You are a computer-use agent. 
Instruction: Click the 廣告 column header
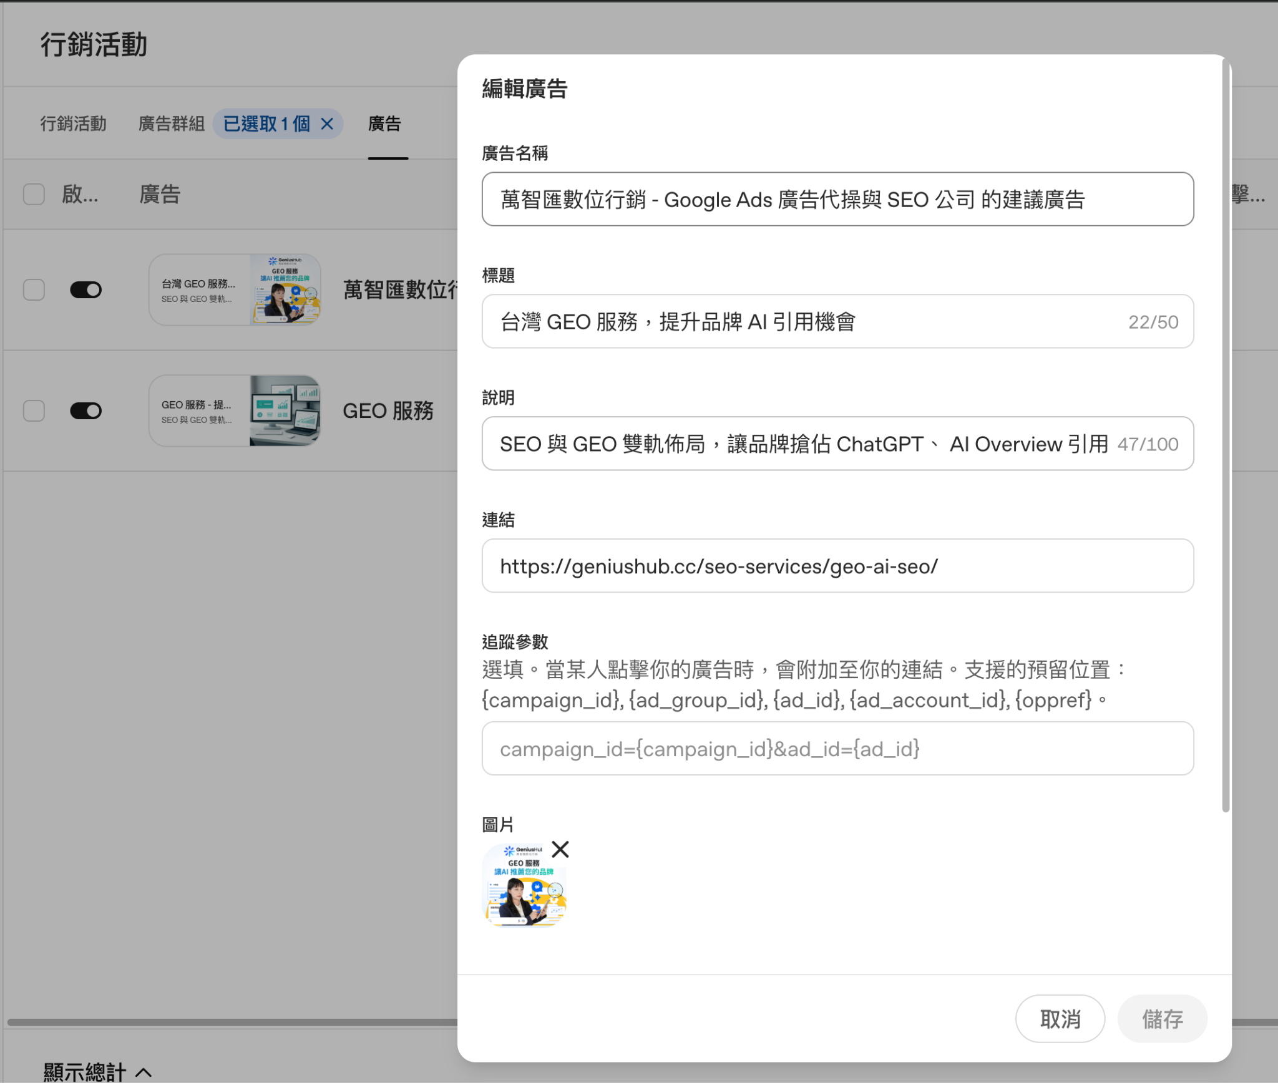[160, 194]
